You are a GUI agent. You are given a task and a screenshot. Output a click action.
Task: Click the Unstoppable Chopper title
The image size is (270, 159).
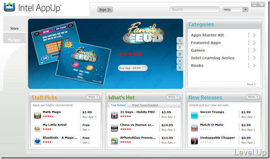[217, 138]
